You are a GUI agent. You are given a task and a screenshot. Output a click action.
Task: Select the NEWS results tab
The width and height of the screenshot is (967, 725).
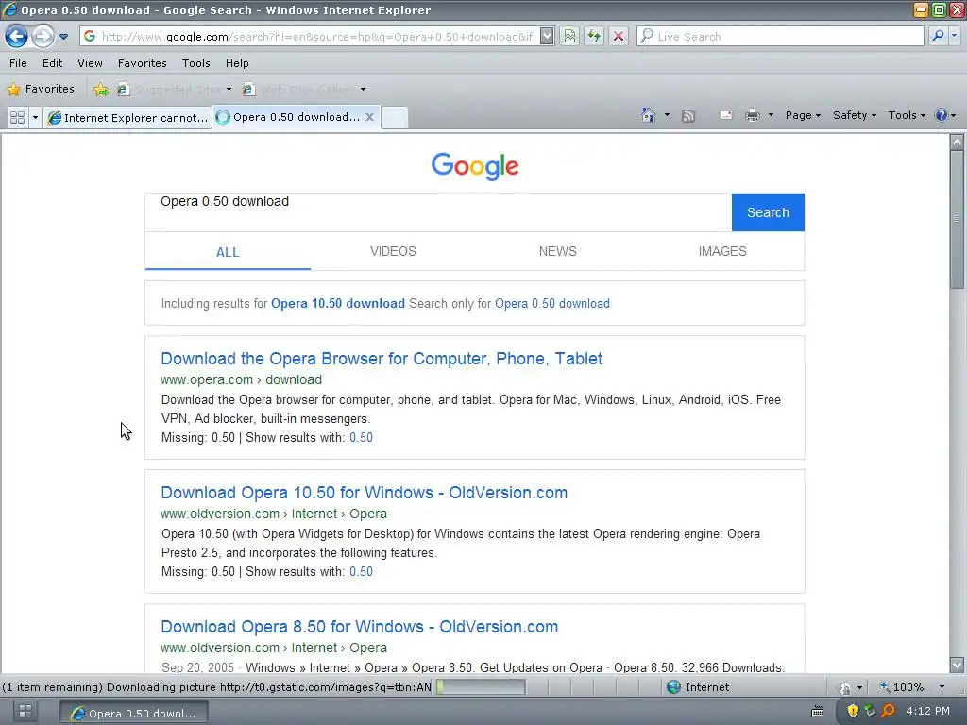coord(557,251)
